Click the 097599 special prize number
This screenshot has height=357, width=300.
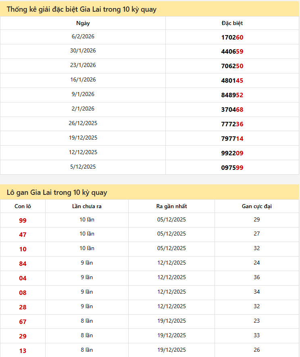[x=232, y=168]
